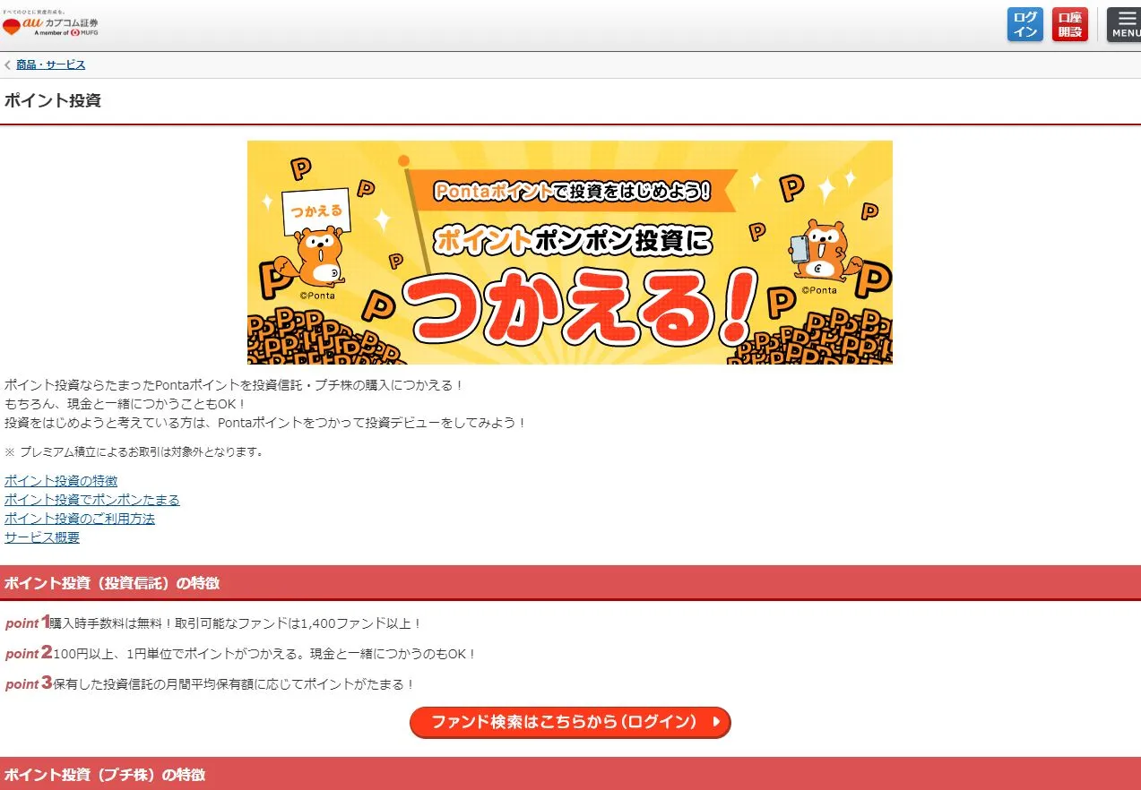Click the 口座開設 account opening button
This screenshot has width=1141, height=790.
(x=1070, y=25)
